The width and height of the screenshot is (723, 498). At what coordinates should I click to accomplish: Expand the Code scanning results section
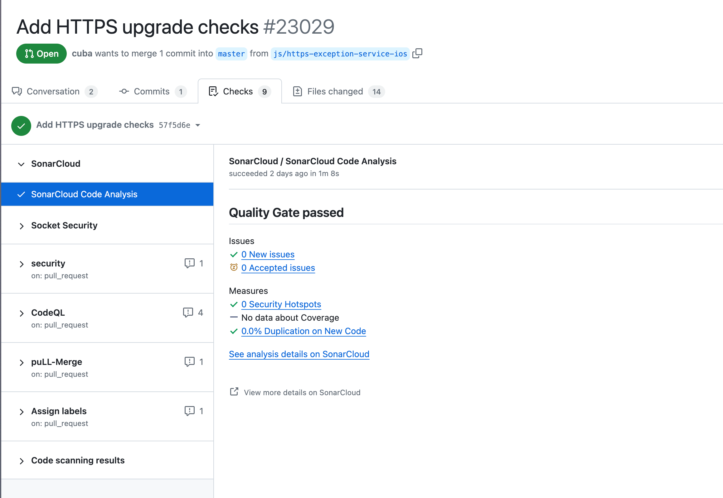tap(22, 461)
